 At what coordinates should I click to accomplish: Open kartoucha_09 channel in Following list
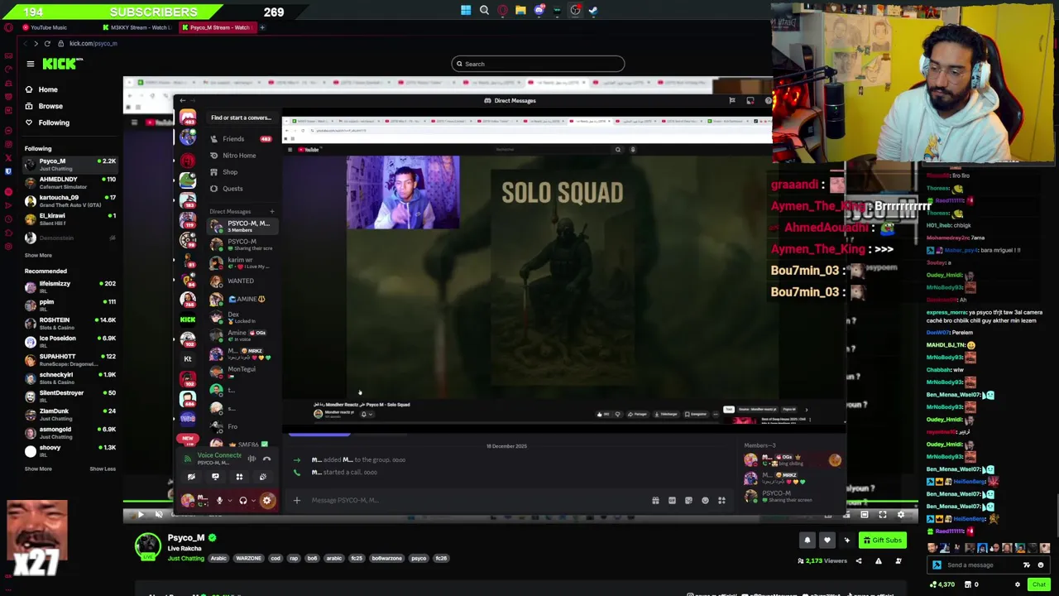click(70, 200)
